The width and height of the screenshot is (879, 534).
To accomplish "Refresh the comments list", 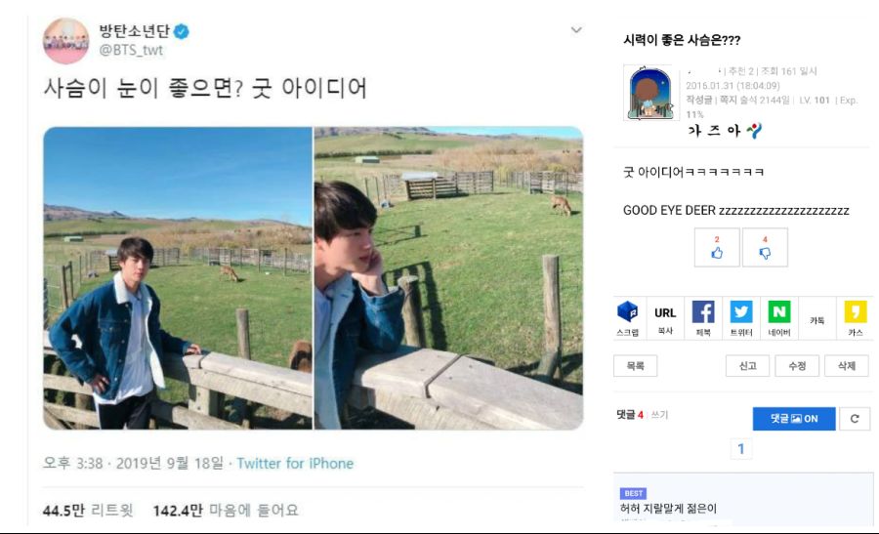I will (x=855, y=419).
